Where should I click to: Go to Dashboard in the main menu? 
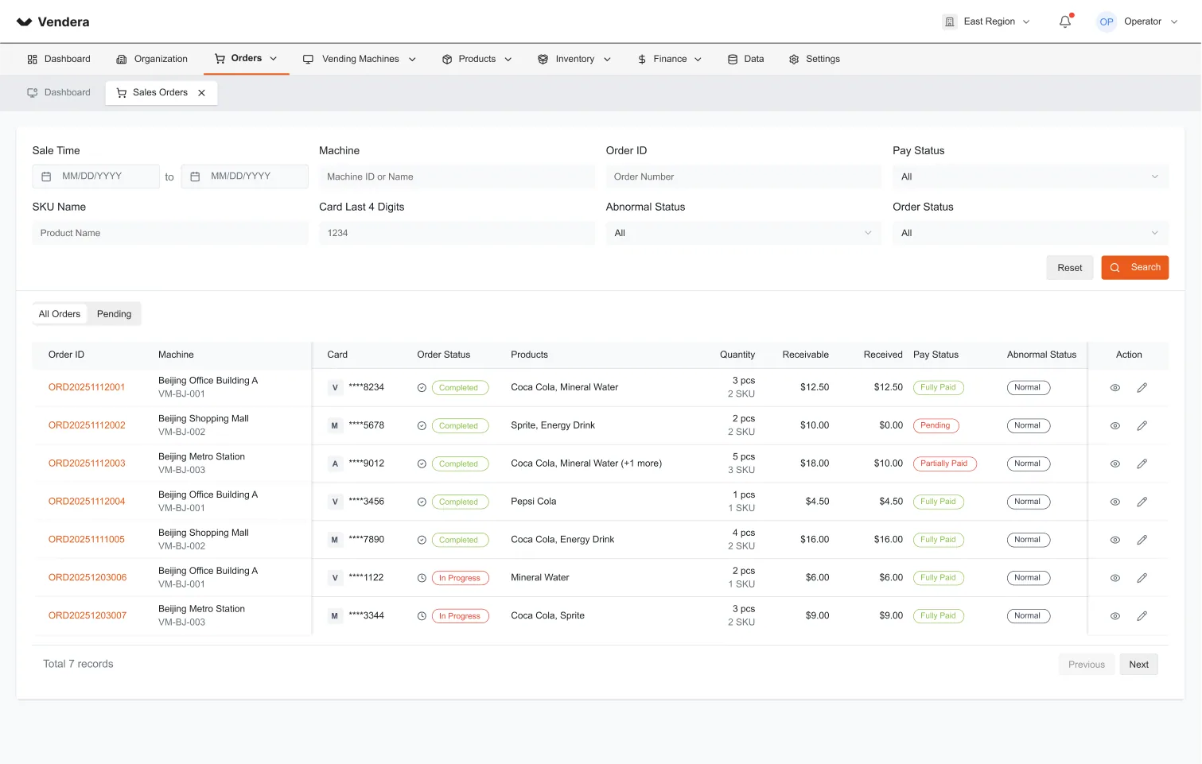59,60
